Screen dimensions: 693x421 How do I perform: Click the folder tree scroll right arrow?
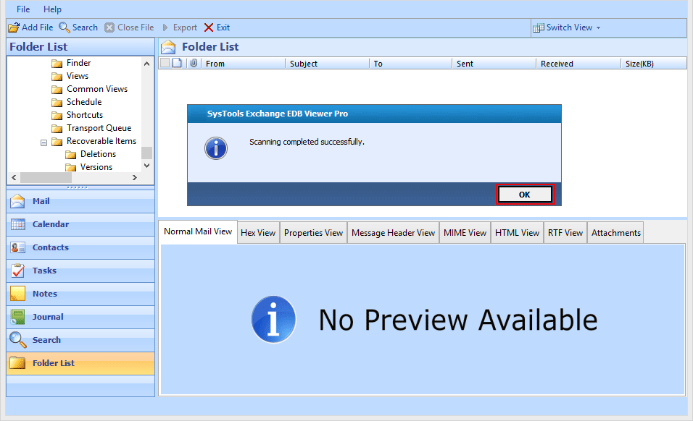135,178
